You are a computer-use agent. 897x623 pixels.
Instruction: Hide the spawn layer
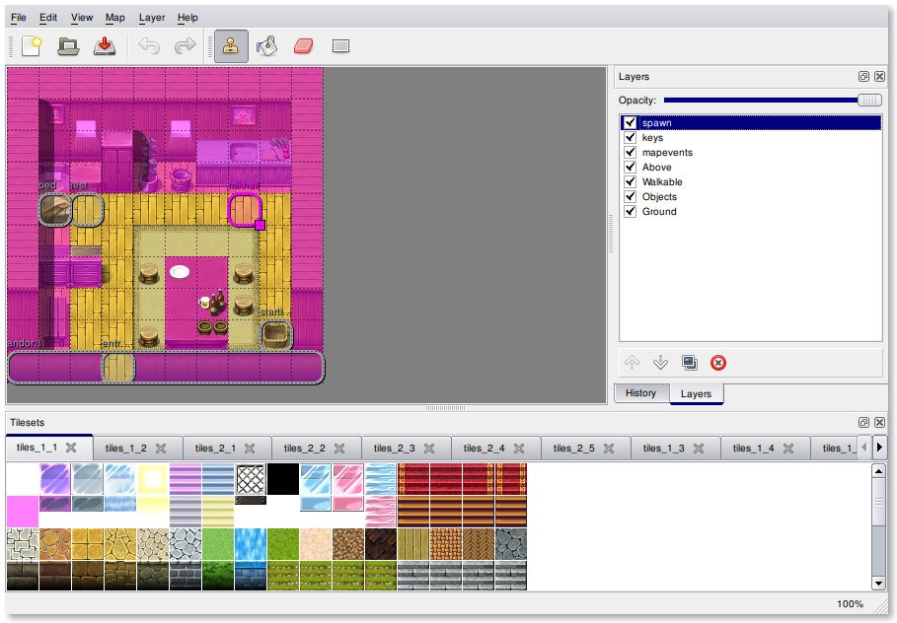[x=630, y=123]
